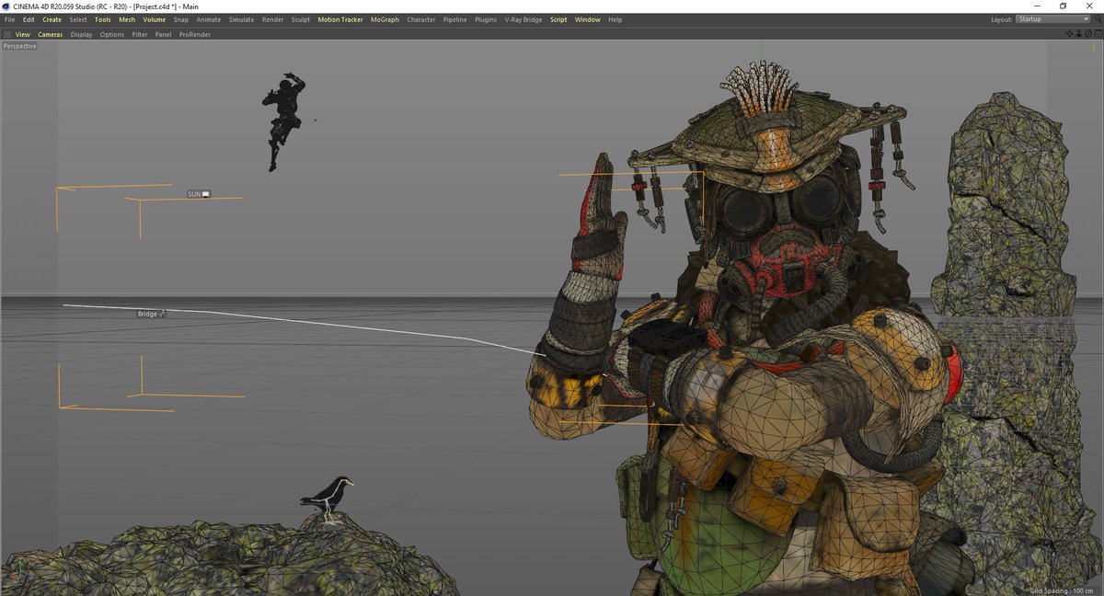The height and width of the screenshot is (596, 1104).
Task: Open the Window menu
Action: [588, 19]
